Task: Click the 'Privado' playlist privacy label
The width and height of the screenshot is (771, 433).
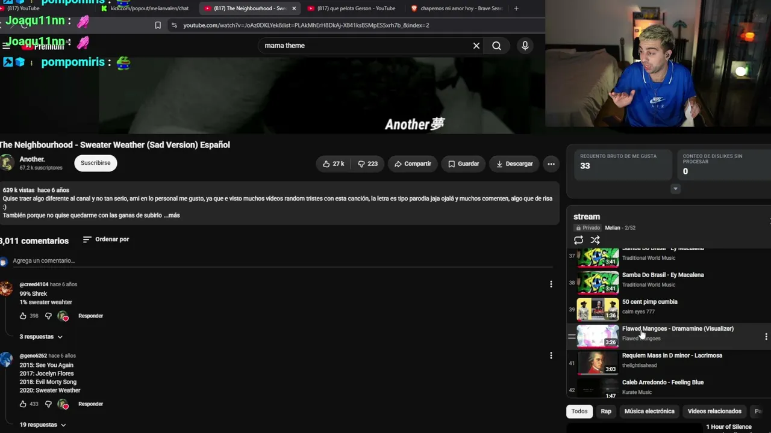Action: pyautogui.click(x=588, y=228)
